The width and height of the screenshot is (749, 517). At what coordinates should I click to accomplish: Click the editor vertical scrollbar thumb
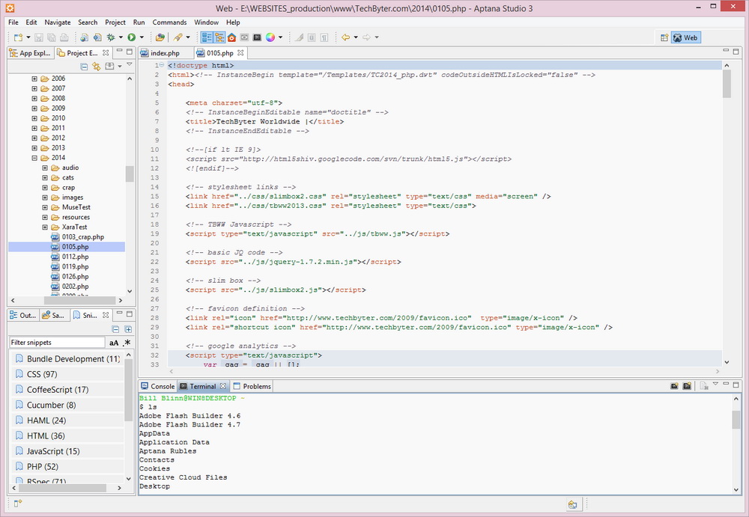[727, 84]
